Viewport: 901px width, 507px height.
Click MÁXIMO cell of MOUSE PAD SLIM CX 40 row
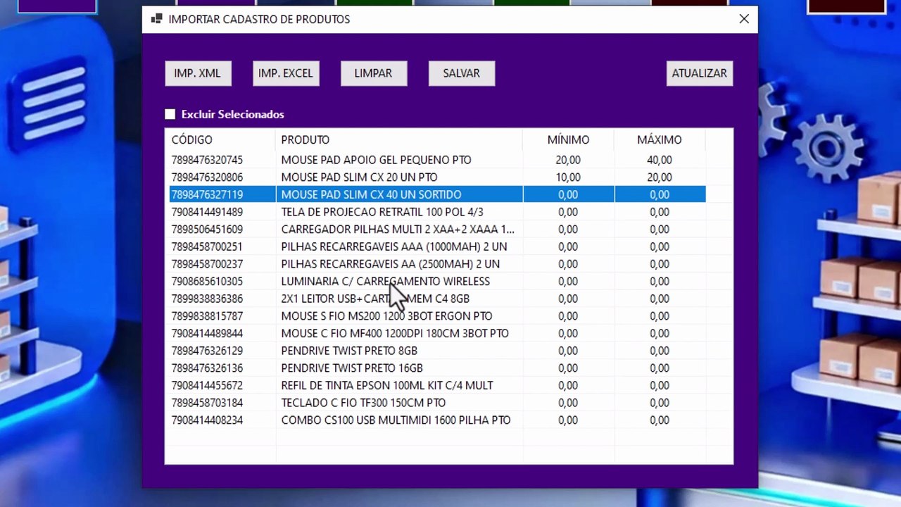tap(660, 195)
